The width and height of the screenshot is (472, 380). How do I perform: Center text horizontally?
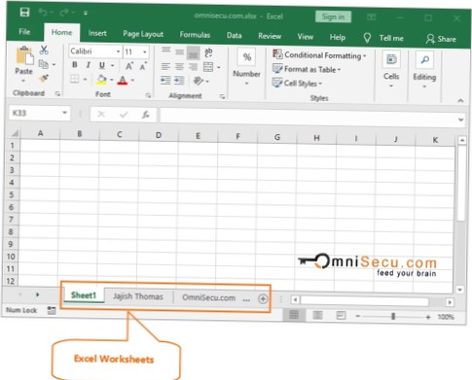pos(179,67)
